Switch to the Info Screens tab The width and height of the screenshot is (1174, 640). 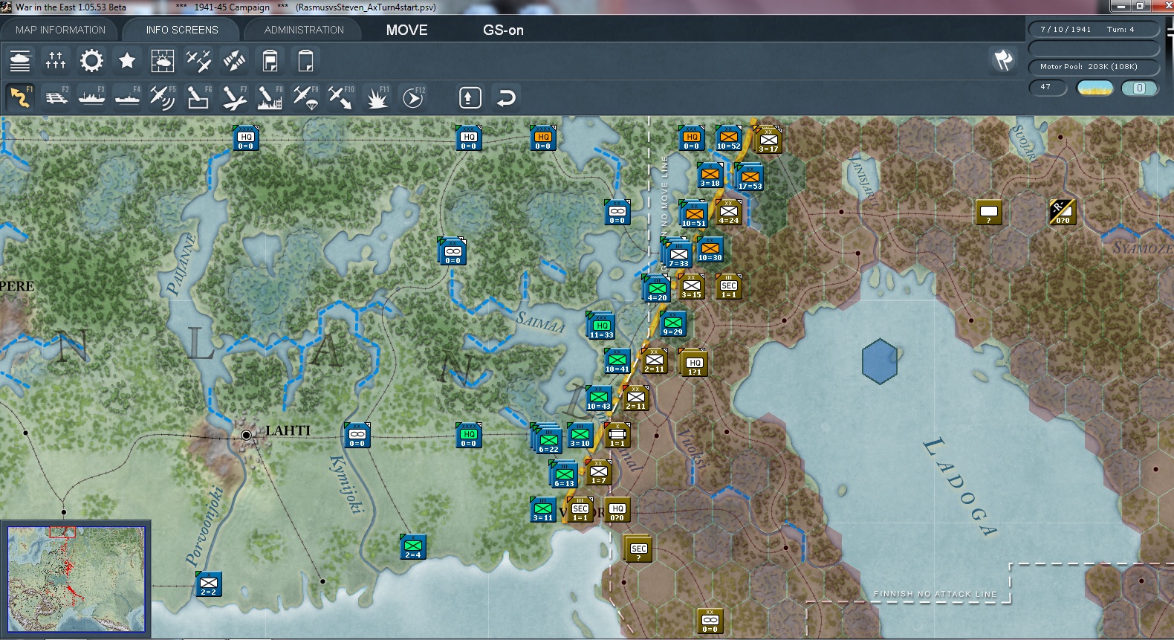pos(182,30)
